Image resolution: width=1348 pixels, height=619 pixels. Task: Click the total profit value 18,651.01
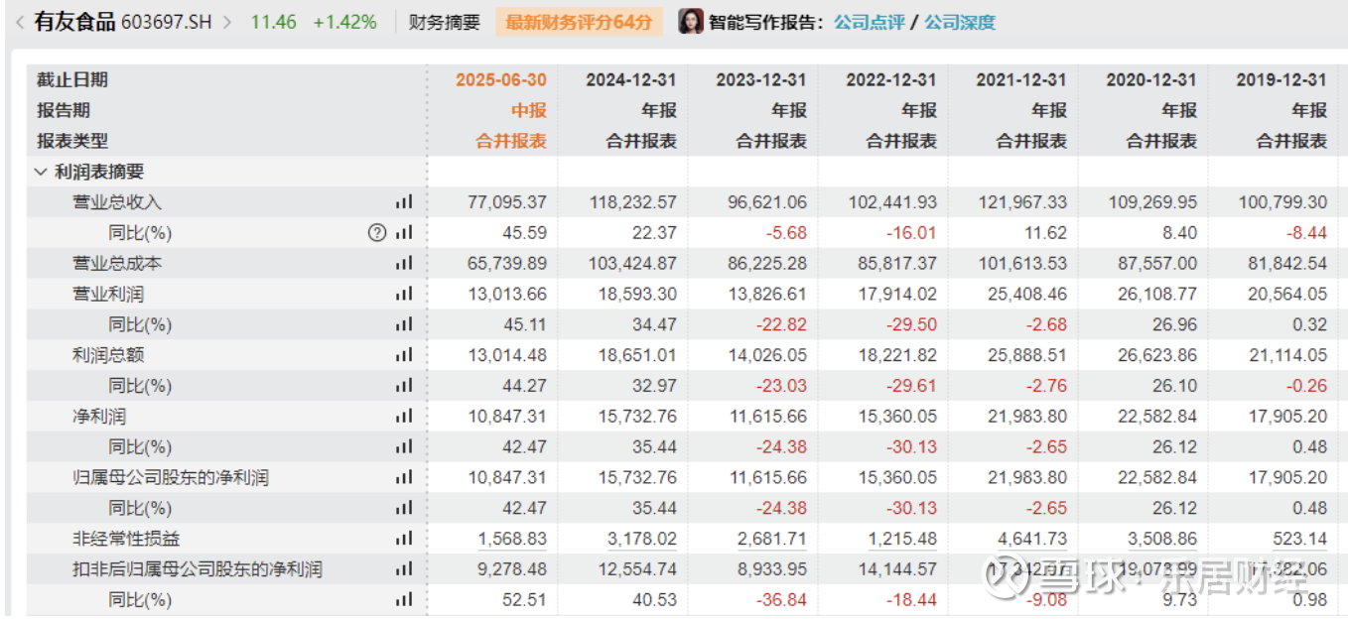pos(637,355)
